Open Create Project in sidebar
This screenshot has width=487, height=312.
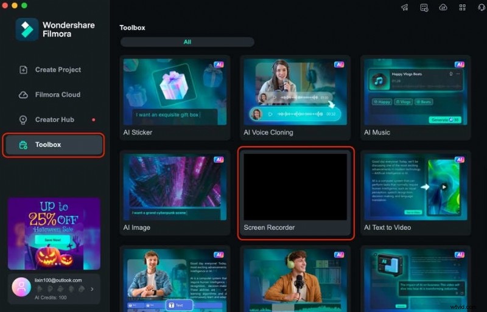58,70
